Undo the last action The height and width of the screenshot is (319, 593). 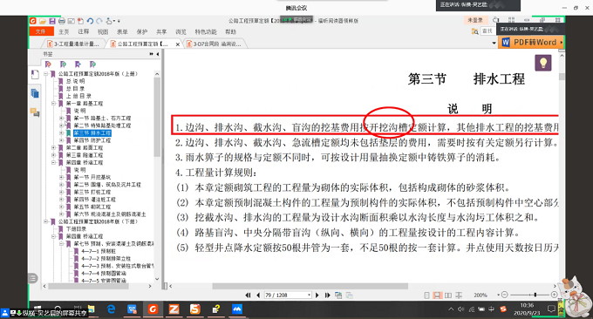(90, 21)
